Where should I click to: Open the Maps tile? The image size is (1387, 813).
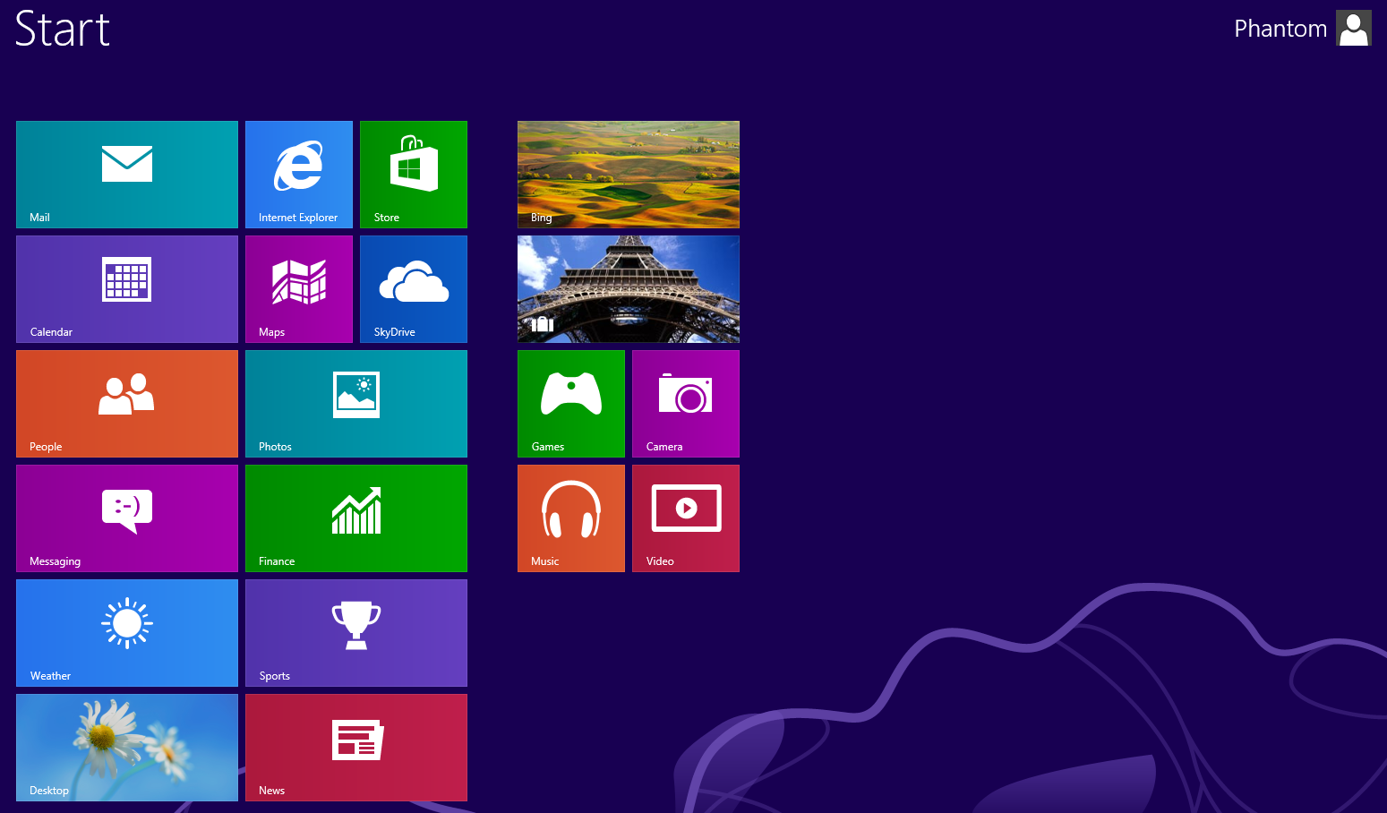click(x=299, y=289)
